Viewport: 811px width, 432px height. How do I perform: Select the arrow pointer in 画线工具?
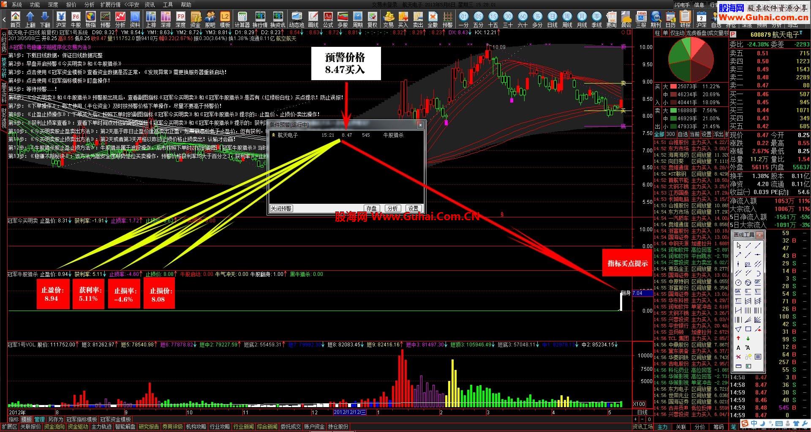[738, 245]
